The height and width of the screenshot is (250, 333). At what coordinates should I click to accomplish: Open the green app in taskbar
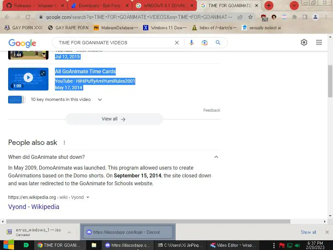coord(26,245)
